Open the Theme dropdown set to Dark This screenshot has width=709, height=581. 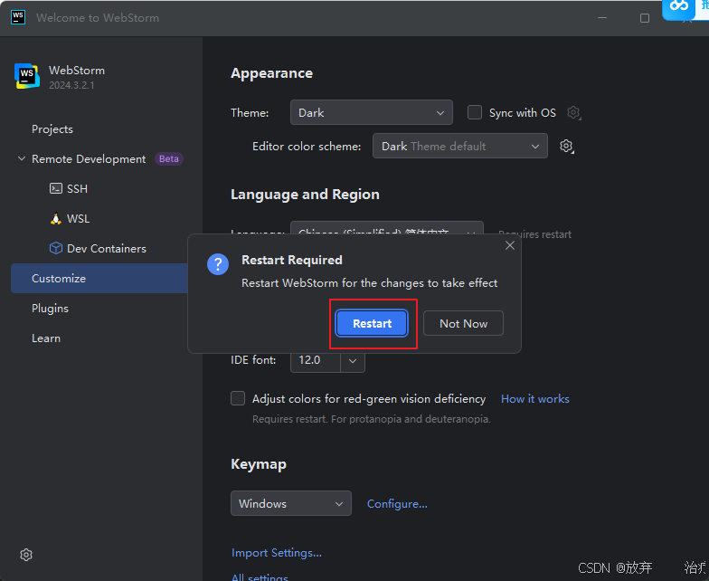(x=371, y=112)
